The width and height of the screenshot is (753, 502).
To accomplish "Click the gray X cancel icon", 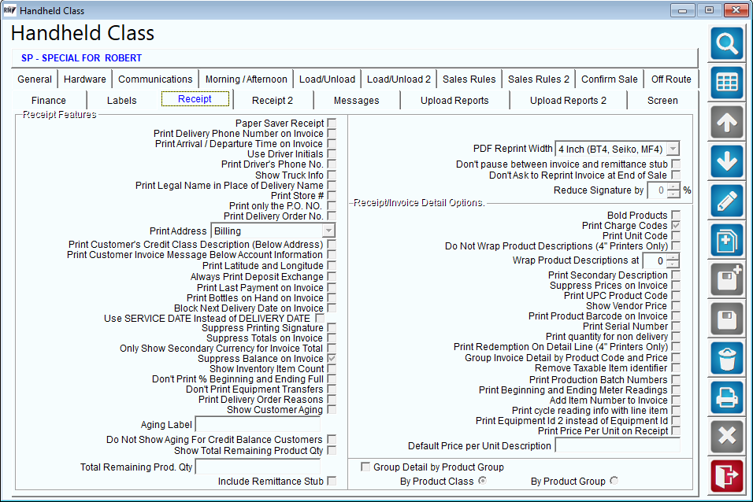I will pos(726,437).
